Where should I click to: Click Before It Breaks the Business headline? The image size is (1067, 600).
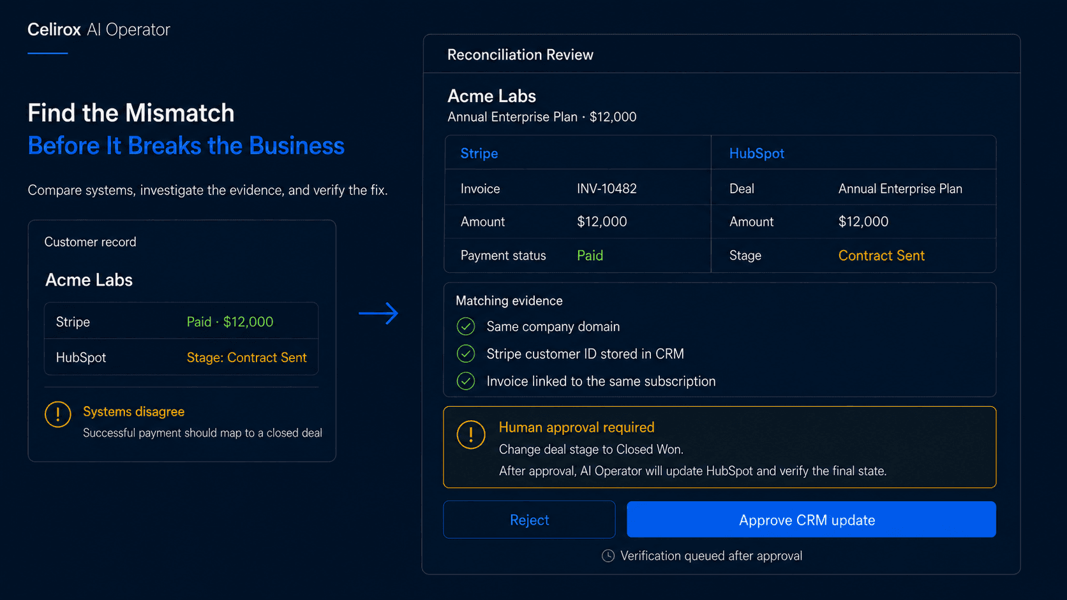tap(186, 145)
